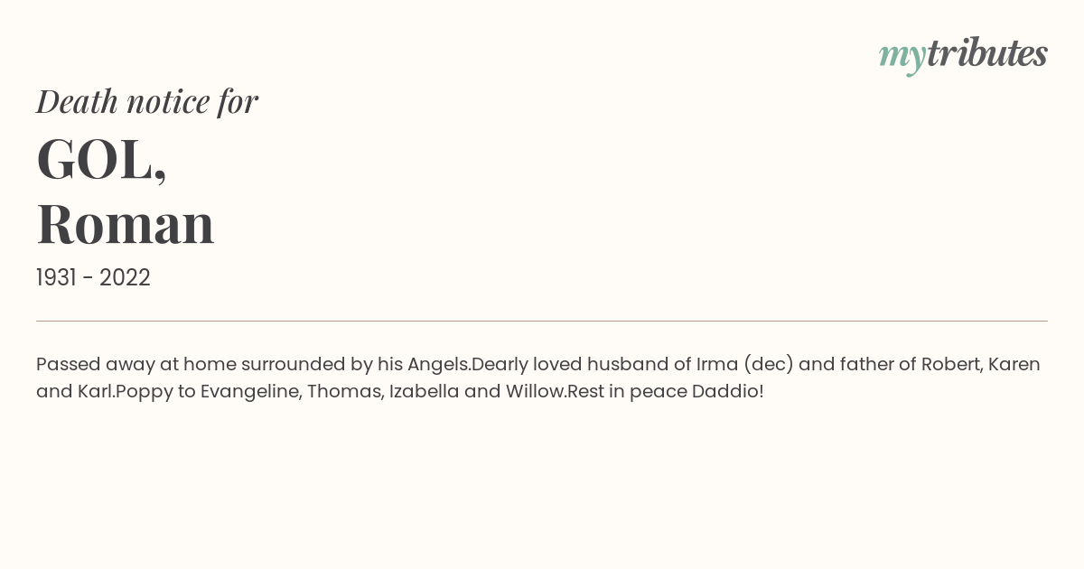Click the horizontal divider line
Image resolution: width=1084 pixels, height=569 pixels.
542,321
